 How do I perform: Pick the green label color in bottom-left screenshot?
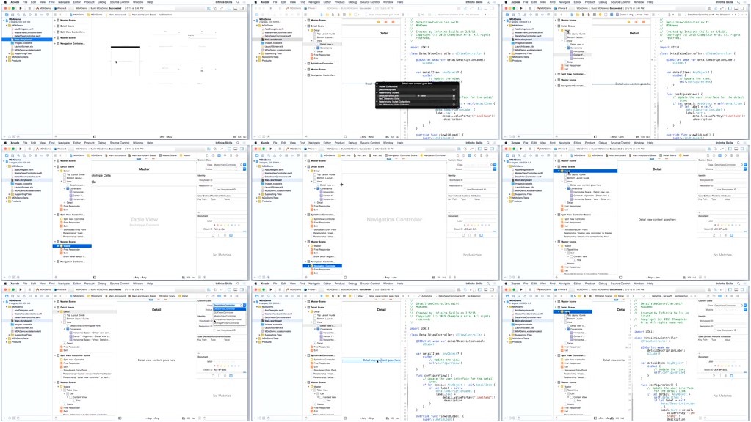pos(228,366)
